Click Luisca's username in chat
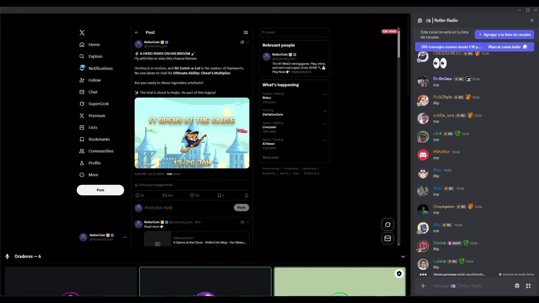 click(439, 261)
